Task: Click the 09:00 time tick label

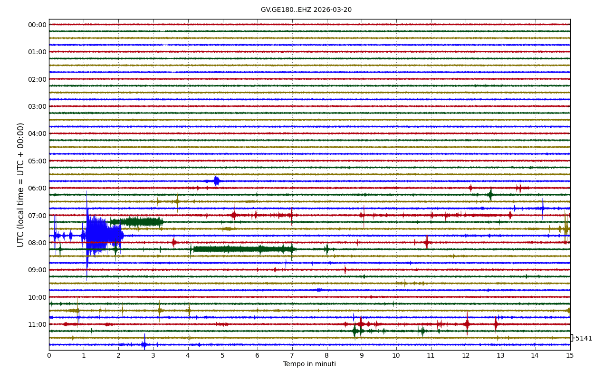Action: click(37, 270)
